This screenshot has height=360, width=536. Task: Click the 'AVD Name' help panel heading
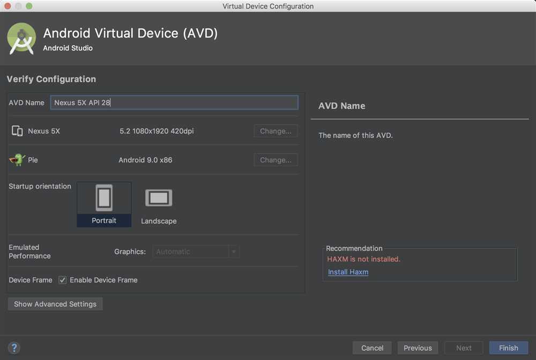point(341,106)
